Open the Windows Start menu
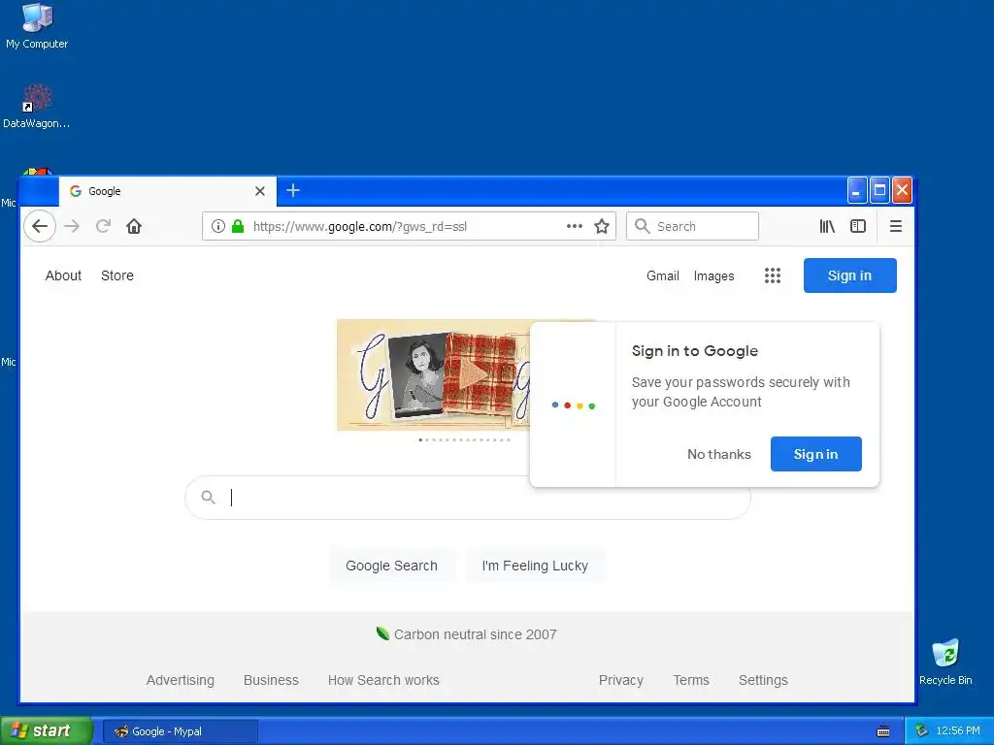 (46, 731)
